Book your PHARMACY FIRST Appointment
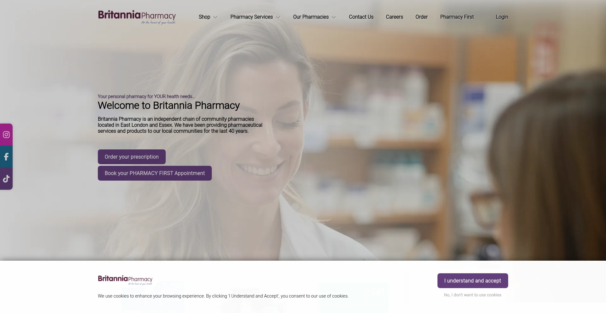The height and width of the screenshot is (313, 606). (x=155, y=173)
